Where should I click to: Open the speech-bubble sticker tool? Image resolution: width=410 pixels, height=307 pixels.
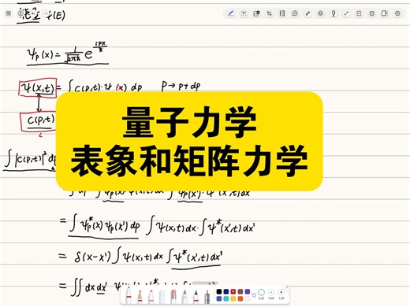[x=295, y=13]
